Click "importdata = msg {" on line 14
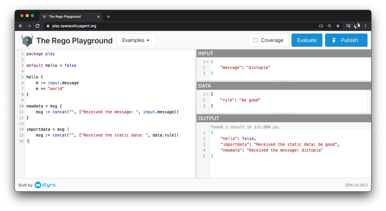This screenshot has width=386, height=211. pyautogui.click(x=48, y=129)
